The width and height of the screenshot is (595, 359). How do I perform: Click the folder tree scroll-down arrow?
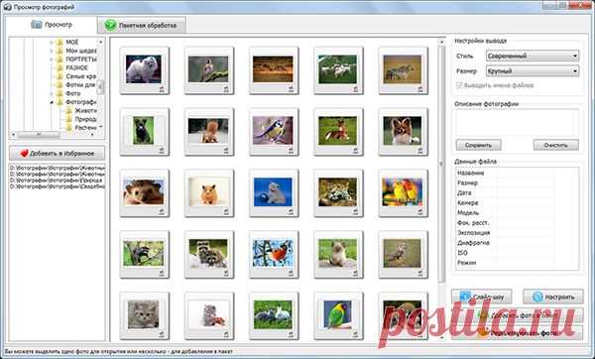click(100, 127)
